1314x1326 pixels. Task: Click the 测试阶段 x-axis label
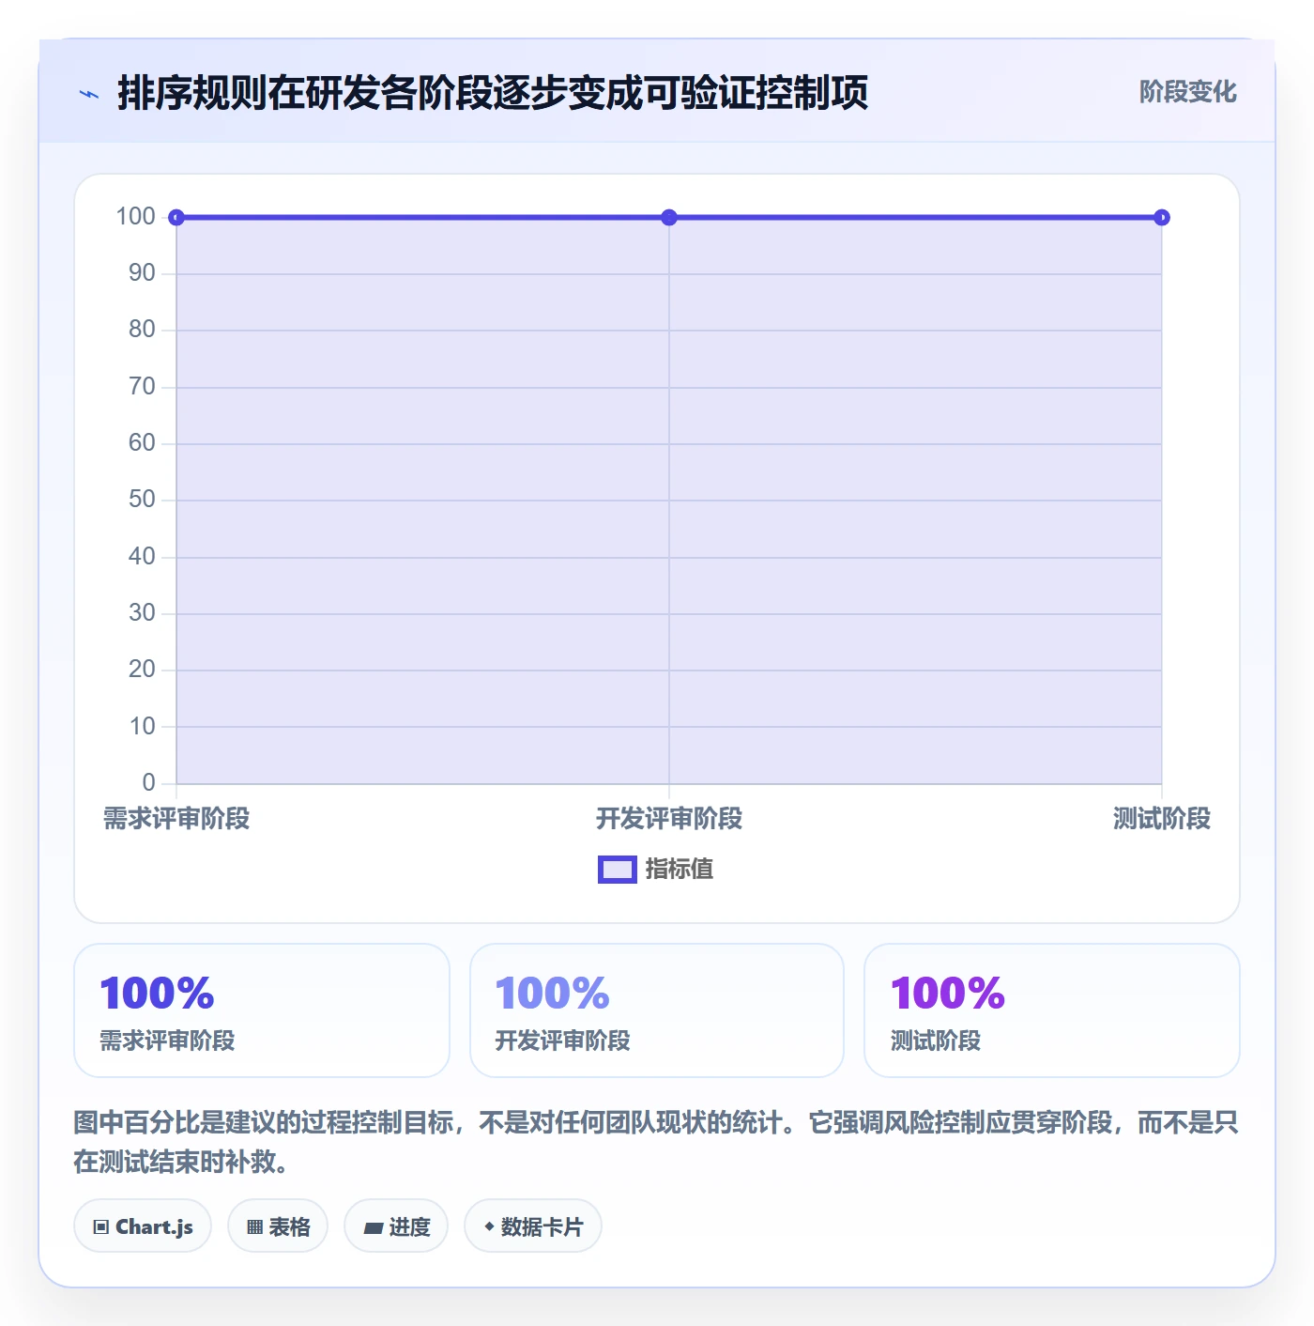click(1162, 819)
